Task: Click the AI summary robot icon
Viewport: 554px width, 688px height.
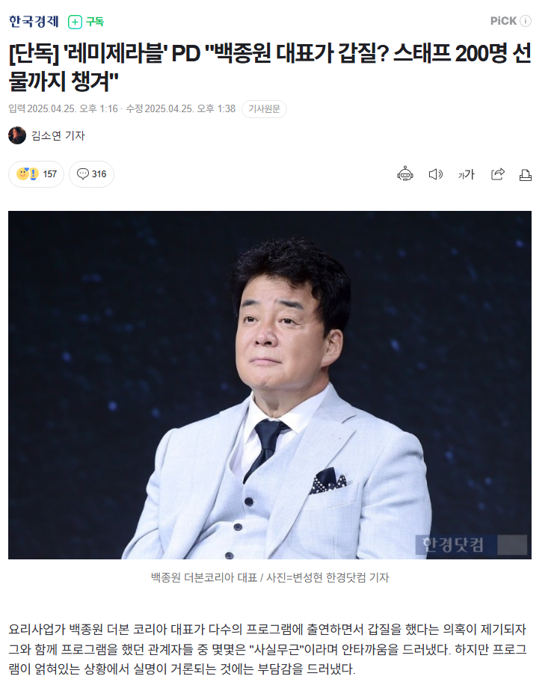Action: coord(404,174)
